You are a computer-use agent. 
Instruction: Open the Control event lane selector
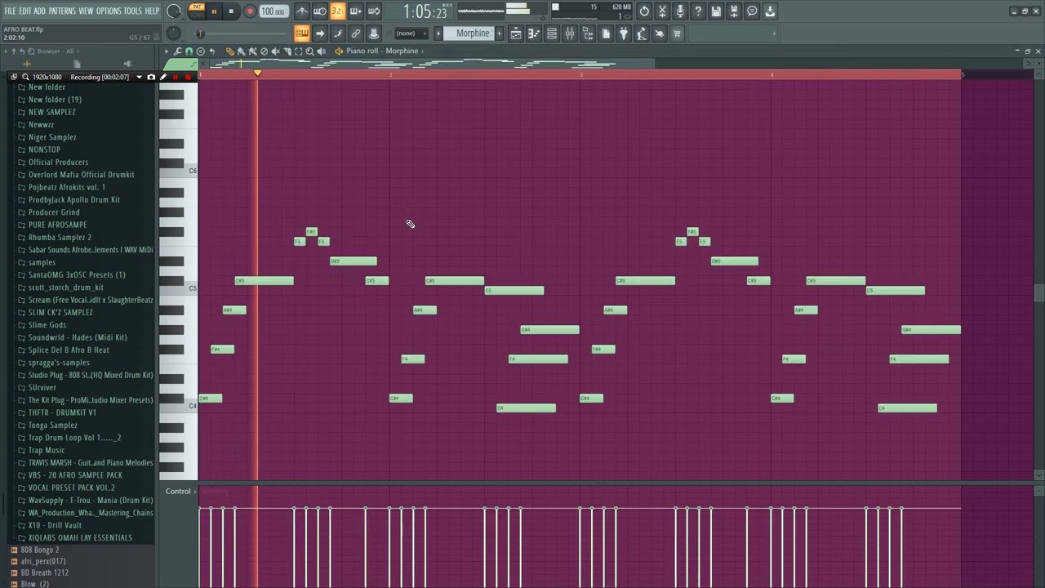[180, 491]
